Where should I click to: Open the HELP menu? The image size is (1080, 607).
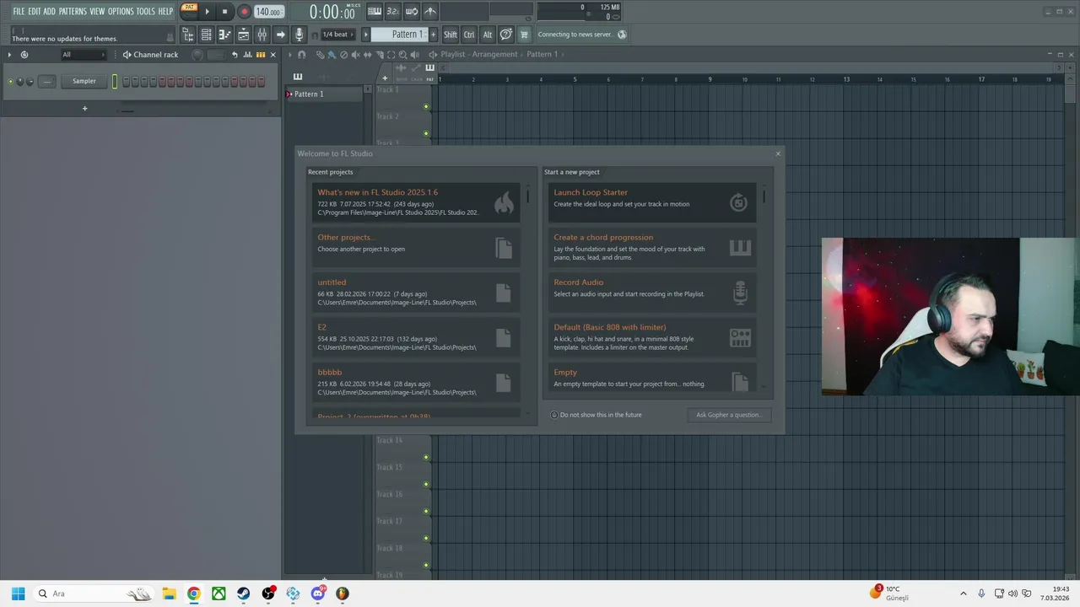165,11
